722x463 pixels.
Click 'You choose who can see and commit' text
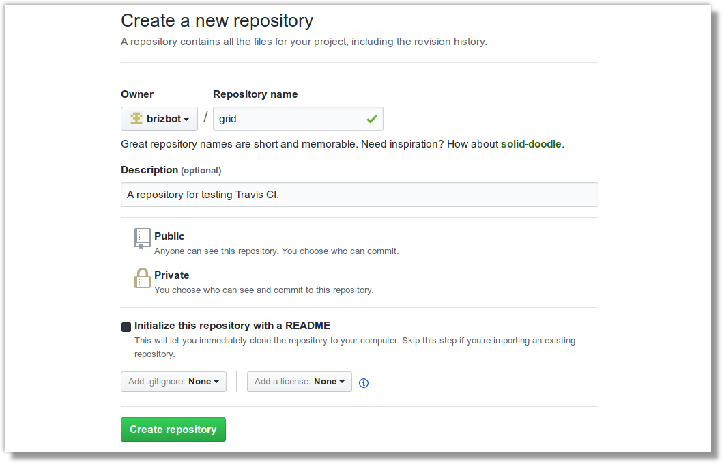click(263, 290)
